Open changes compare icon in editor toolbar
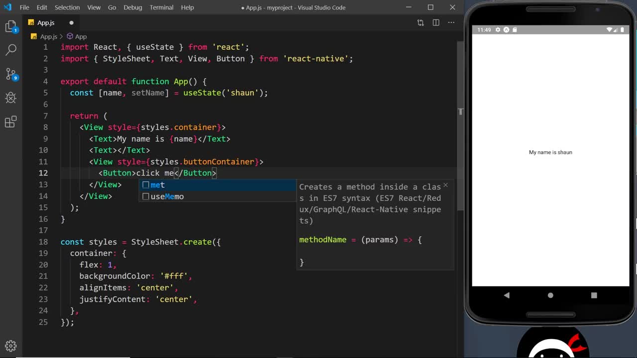637x358 pixels. point(421,22)
